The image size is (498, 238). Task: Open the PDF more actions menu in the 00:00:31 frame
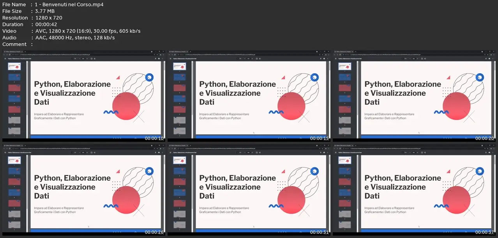pos(328,153)
